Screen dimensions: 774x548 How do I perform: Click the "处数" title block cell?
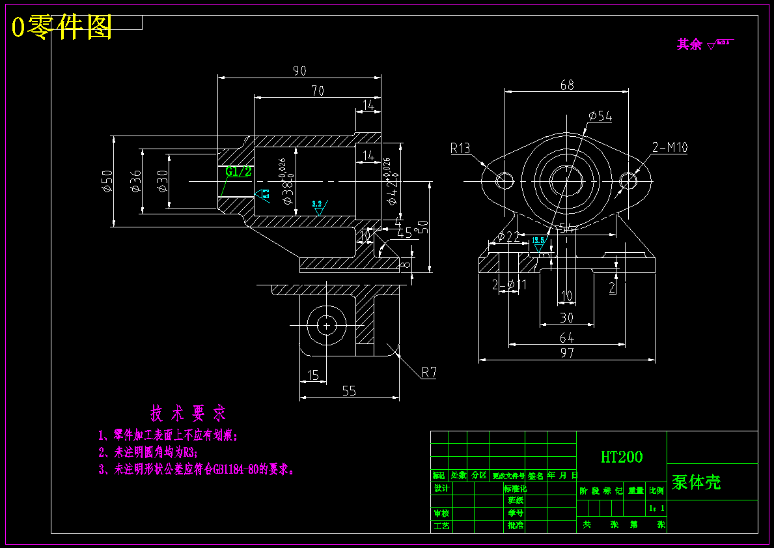tap(458, 476)
